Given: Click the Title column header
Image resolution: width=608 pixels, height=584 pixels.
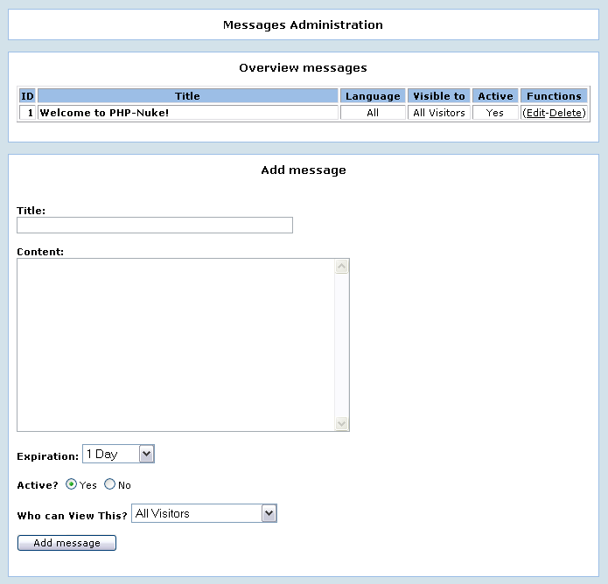Looking at the screenshot, I should tap(187, 96).
